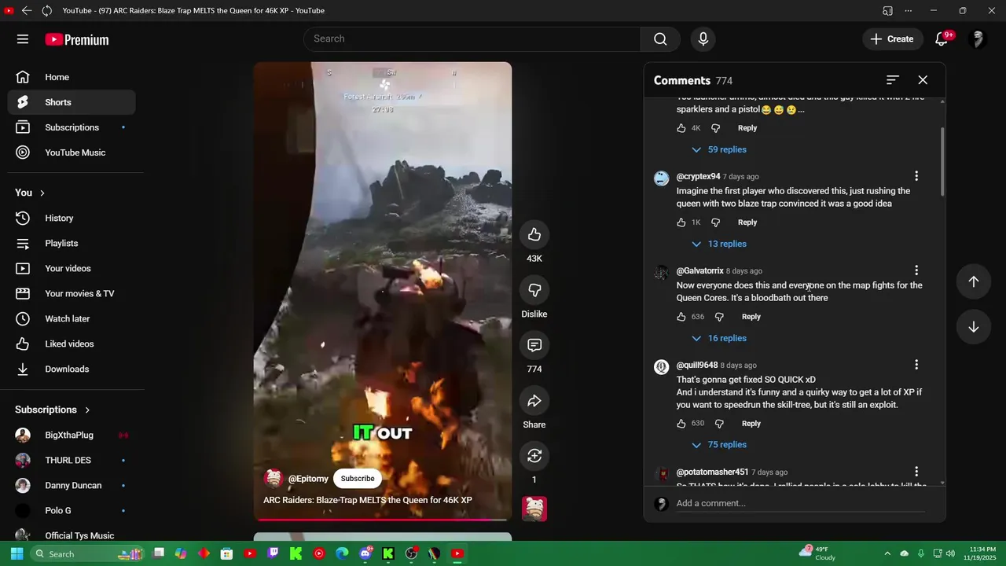Open comments sort options

892,80
